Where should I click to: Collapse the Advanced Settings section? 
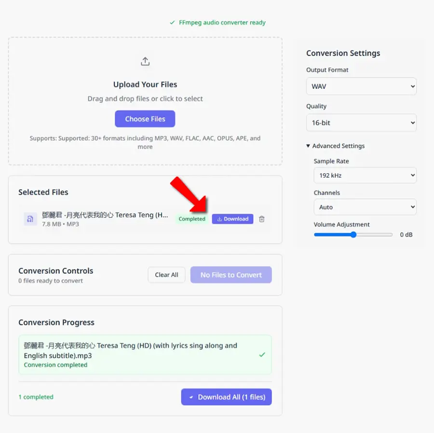click(336, 146)
